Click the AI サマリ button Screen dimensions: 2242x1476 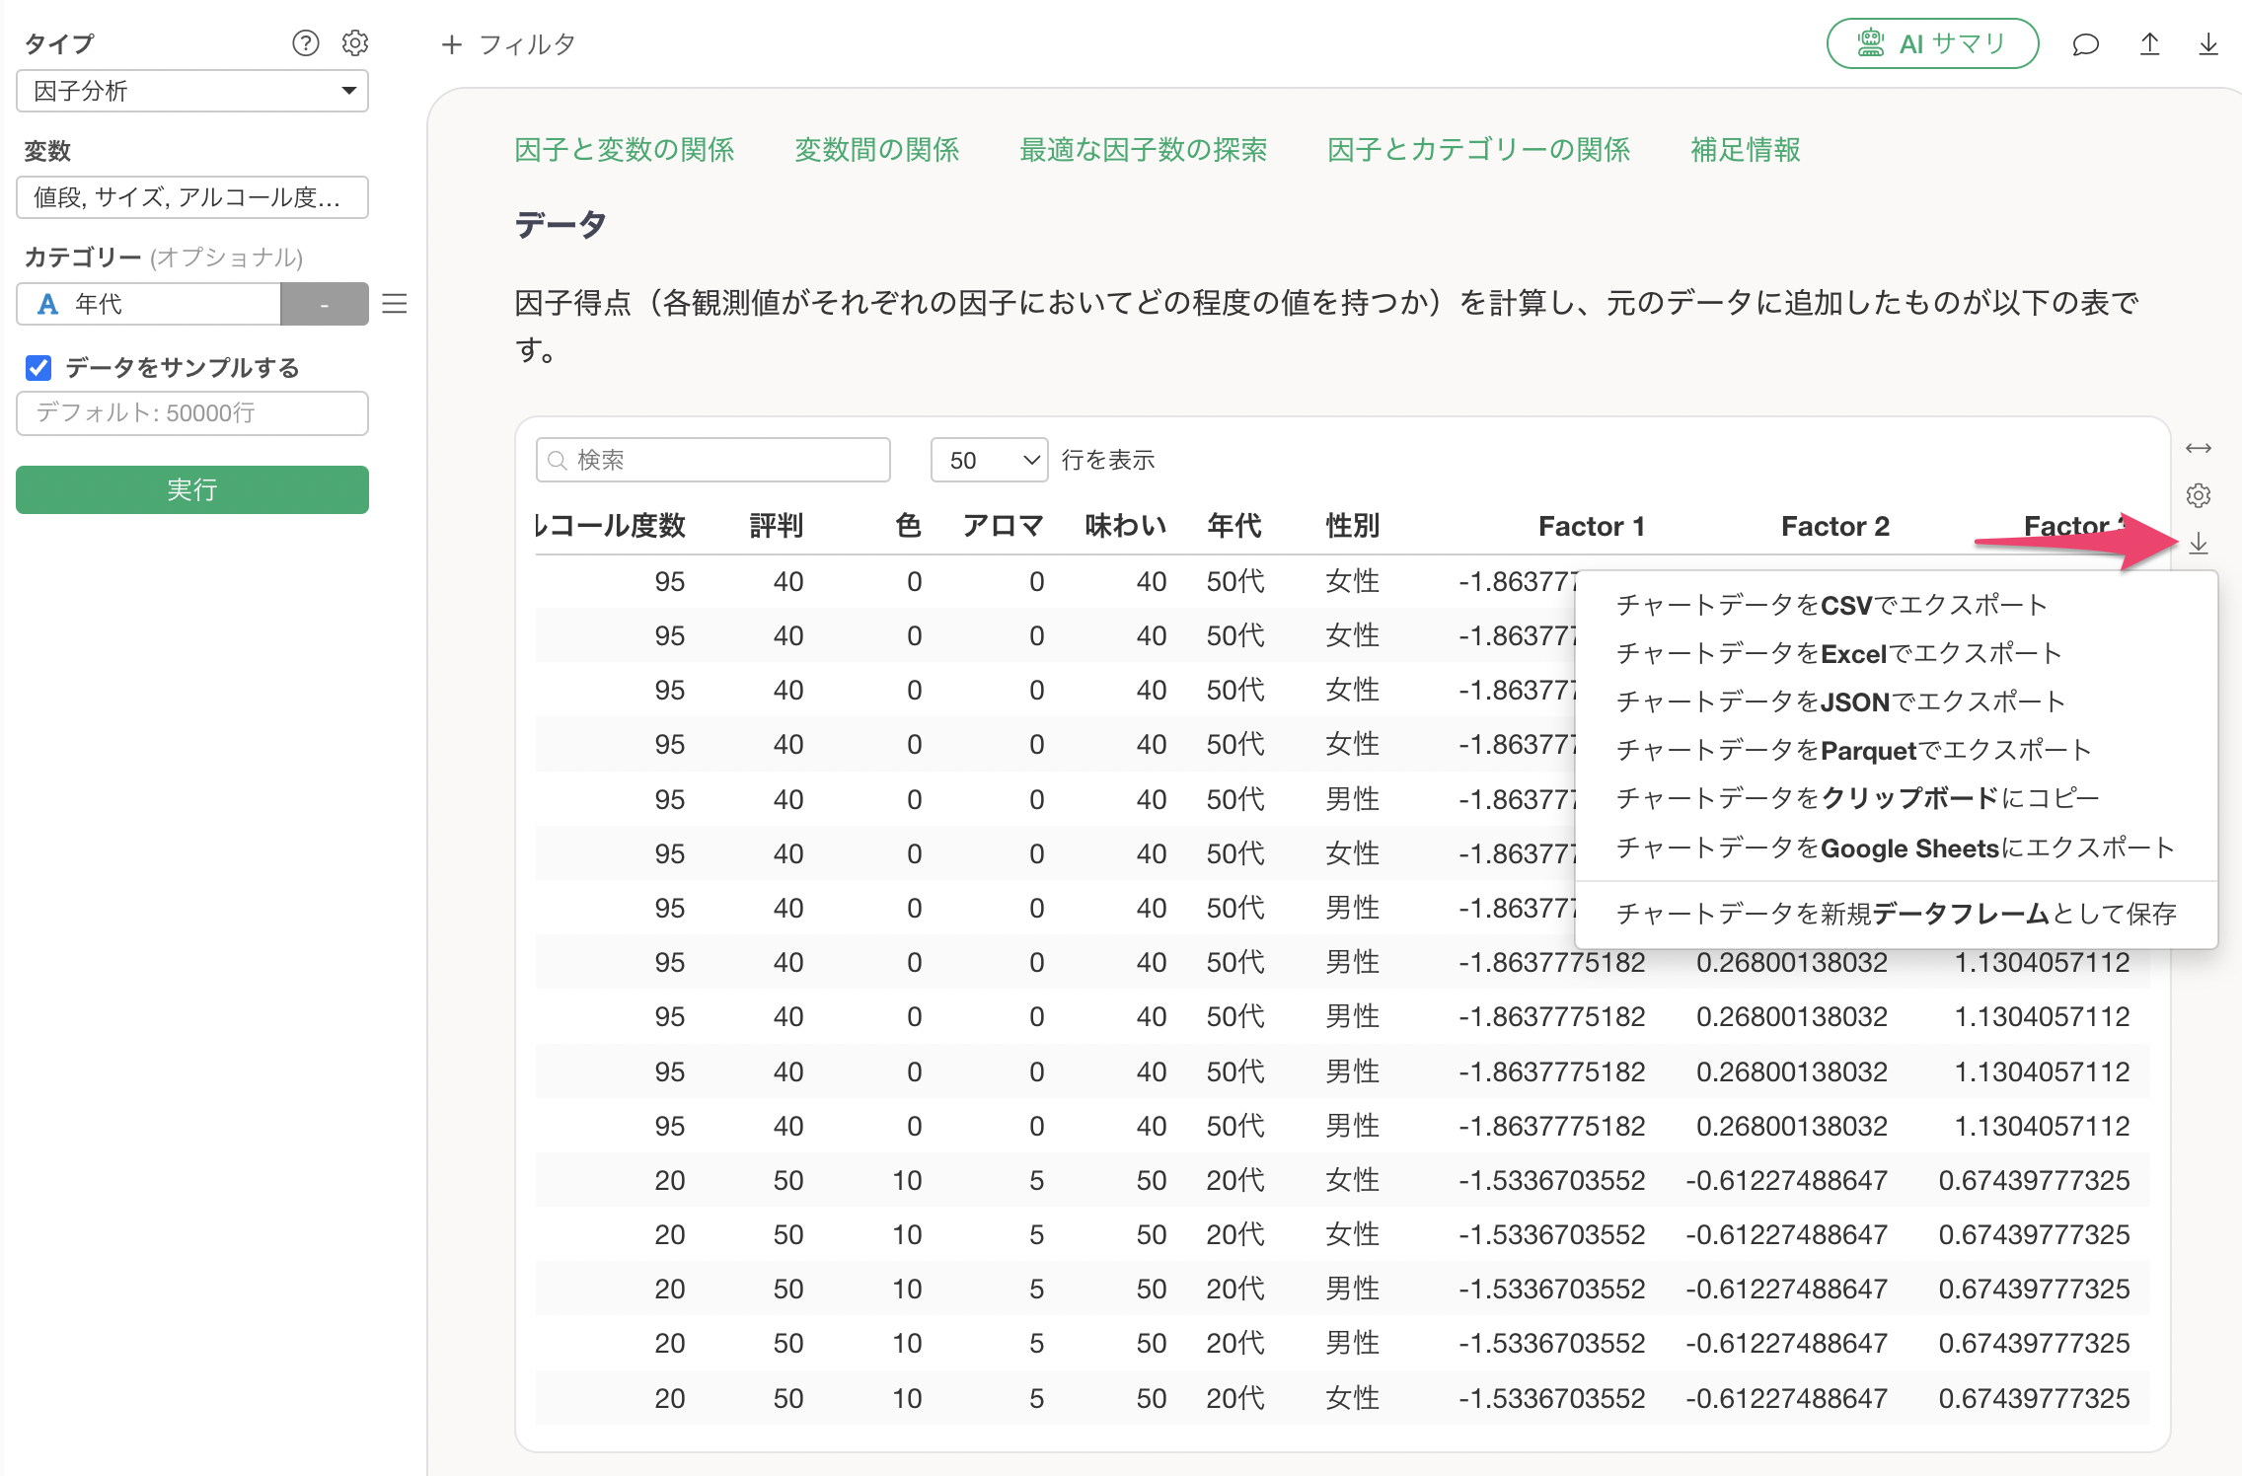1932,44
